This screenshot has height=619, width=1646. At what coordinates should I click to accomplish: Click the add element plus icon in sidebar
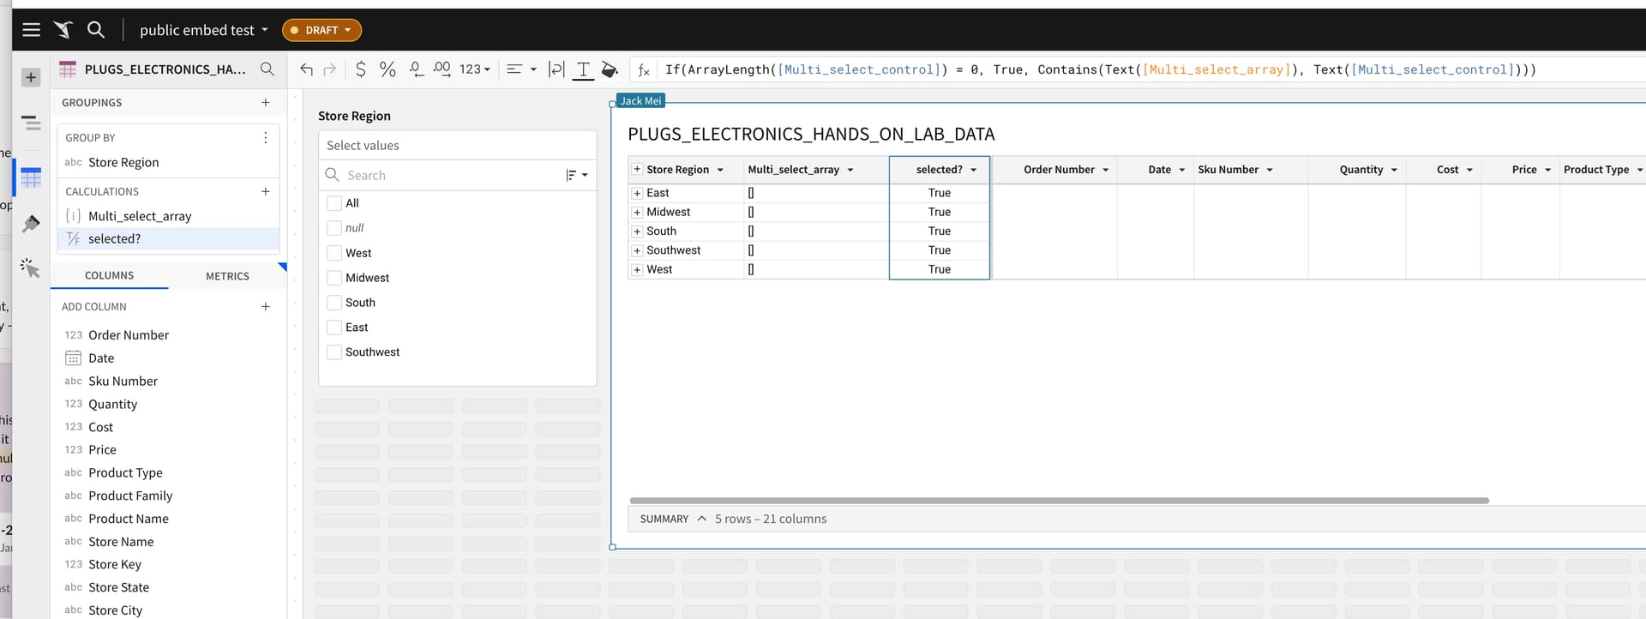coord(31,77)
